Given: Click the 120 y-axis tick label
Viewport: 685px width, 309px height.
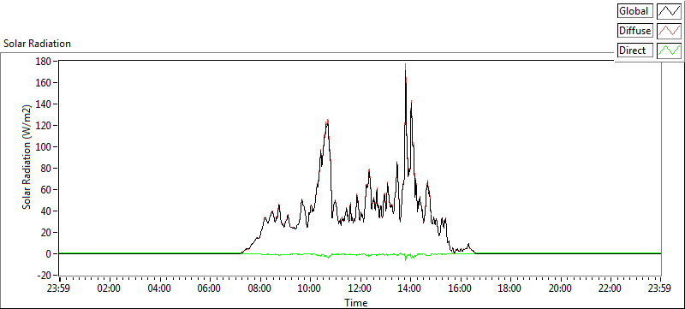Looking at the screenshot, I should point(45,126).
